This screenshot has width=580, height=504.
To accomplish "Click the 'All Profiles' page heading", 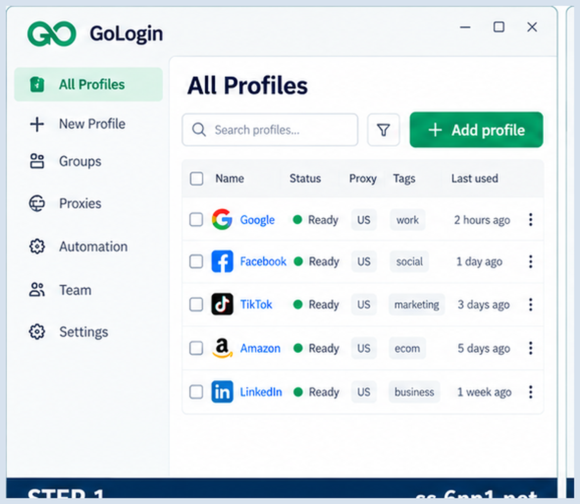I will [247, 85].
